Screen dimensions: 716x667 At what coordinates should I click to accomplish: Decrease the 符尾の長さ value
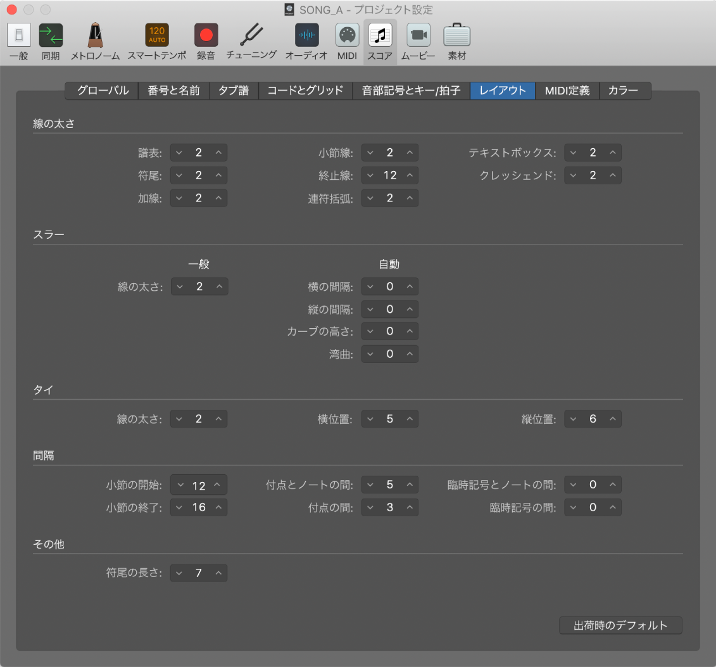pos(179,573)
